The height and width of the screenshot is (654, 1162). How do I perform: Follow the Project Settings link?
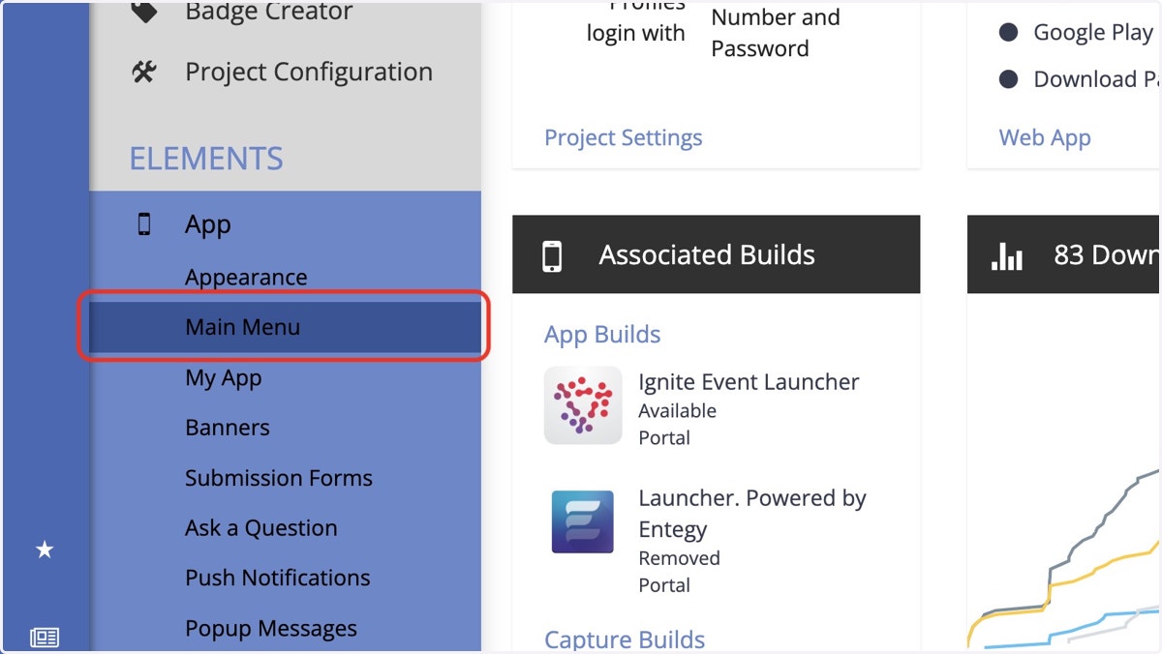624,137
